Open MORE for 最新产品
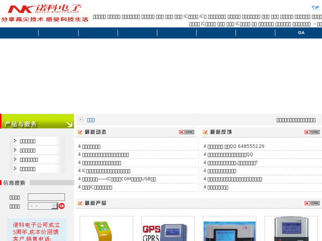322x241 pixels. click(x=312, y=203)
